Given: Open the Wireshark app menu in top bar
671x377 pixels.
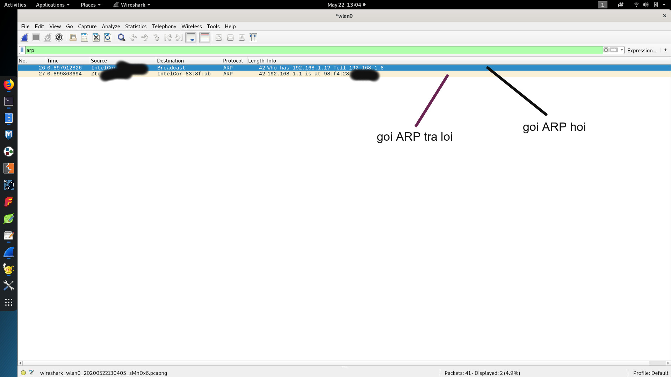Looking at the screenshot, I should tap(132, 5).
